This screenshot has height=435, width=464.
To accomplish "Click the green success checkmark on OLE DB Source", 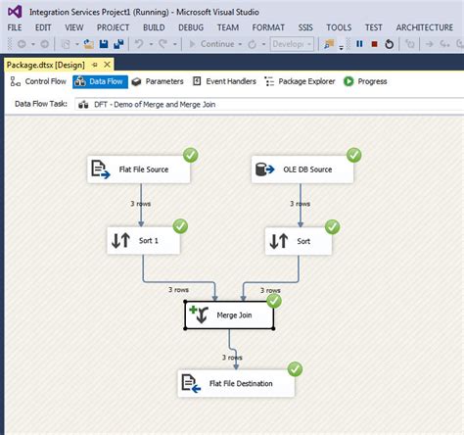I will (354, 155).
